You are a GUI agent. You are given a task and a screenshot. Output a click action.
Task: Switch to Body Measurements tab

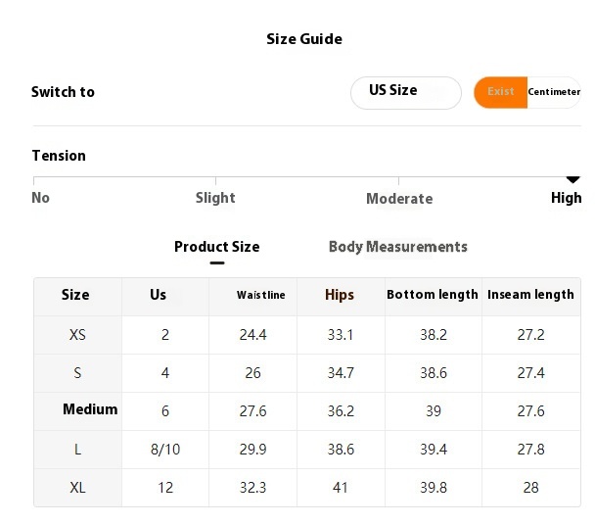397,247
